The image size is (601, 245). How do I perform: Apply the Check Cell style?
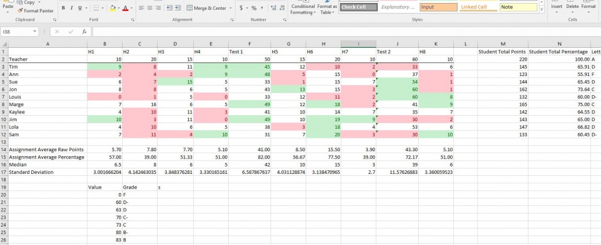pyautogui.click(x=356, y=7)
